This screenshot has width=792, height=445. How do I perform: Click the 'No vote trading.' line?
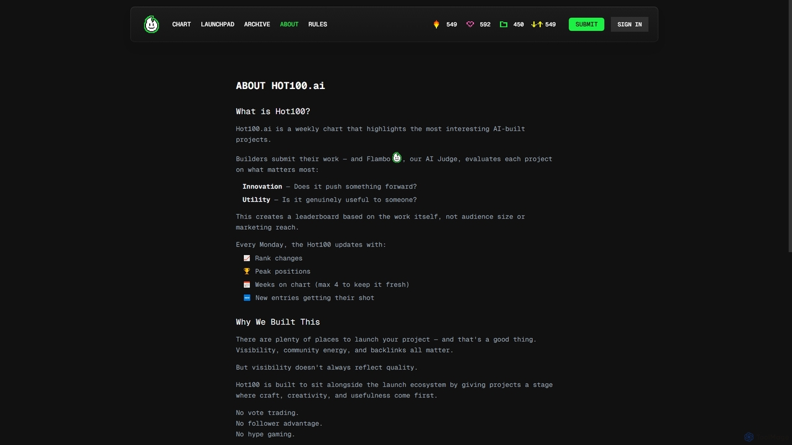click(267, 413)
